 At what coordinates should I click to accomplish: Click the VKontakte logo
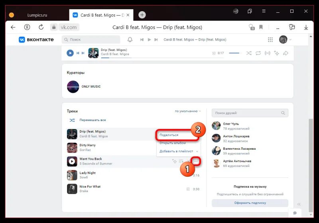pyautogui.click(x=36, y=39)
